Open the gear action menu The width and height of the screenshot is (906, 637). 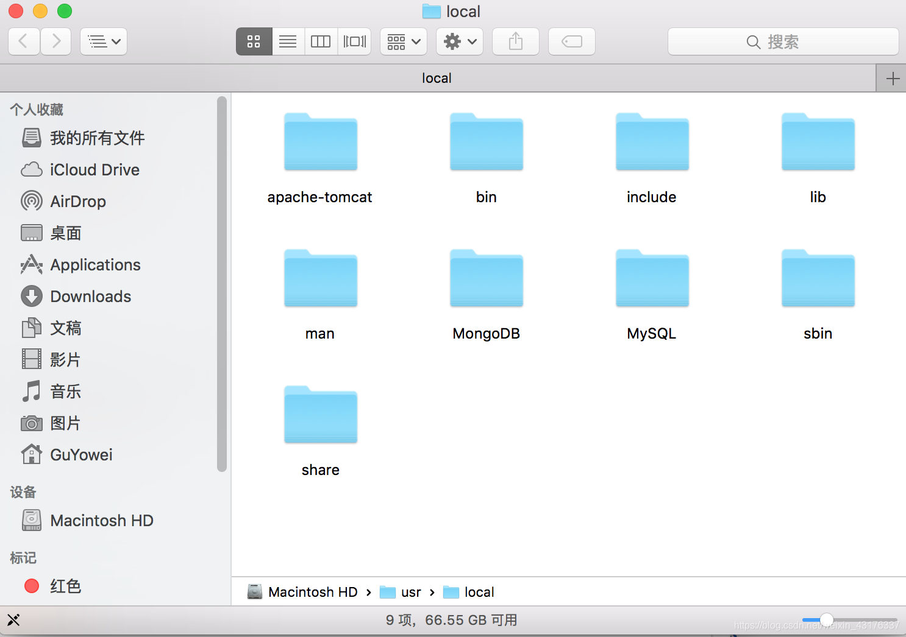pos(460,41)
